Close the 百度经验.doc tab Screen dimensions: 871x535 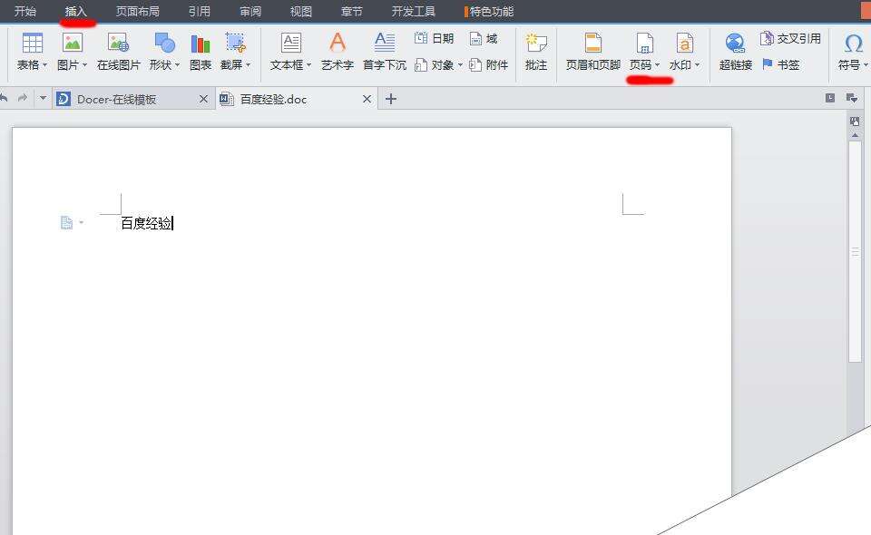367,99
